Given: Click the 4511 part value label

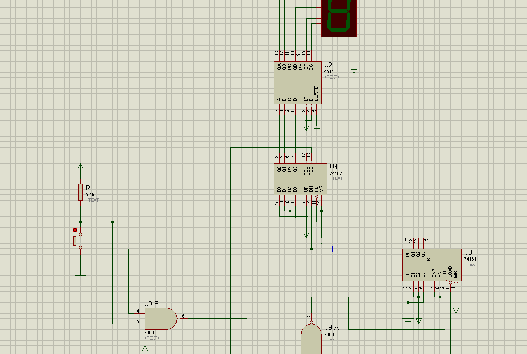Looking at the screenshot, I should 329,72.
